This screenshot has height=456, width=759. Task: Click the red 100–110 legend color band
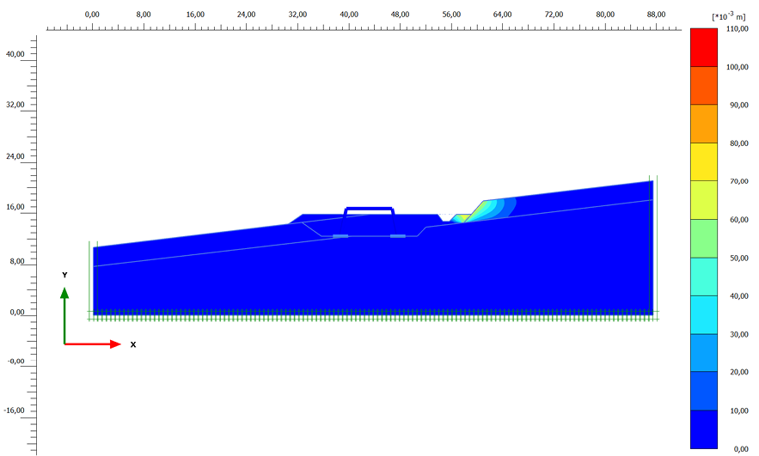click(704, 47)
